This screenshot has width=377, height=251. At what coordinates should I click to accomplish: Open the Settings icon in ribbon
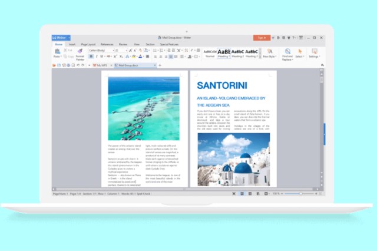tap(314, 53)
